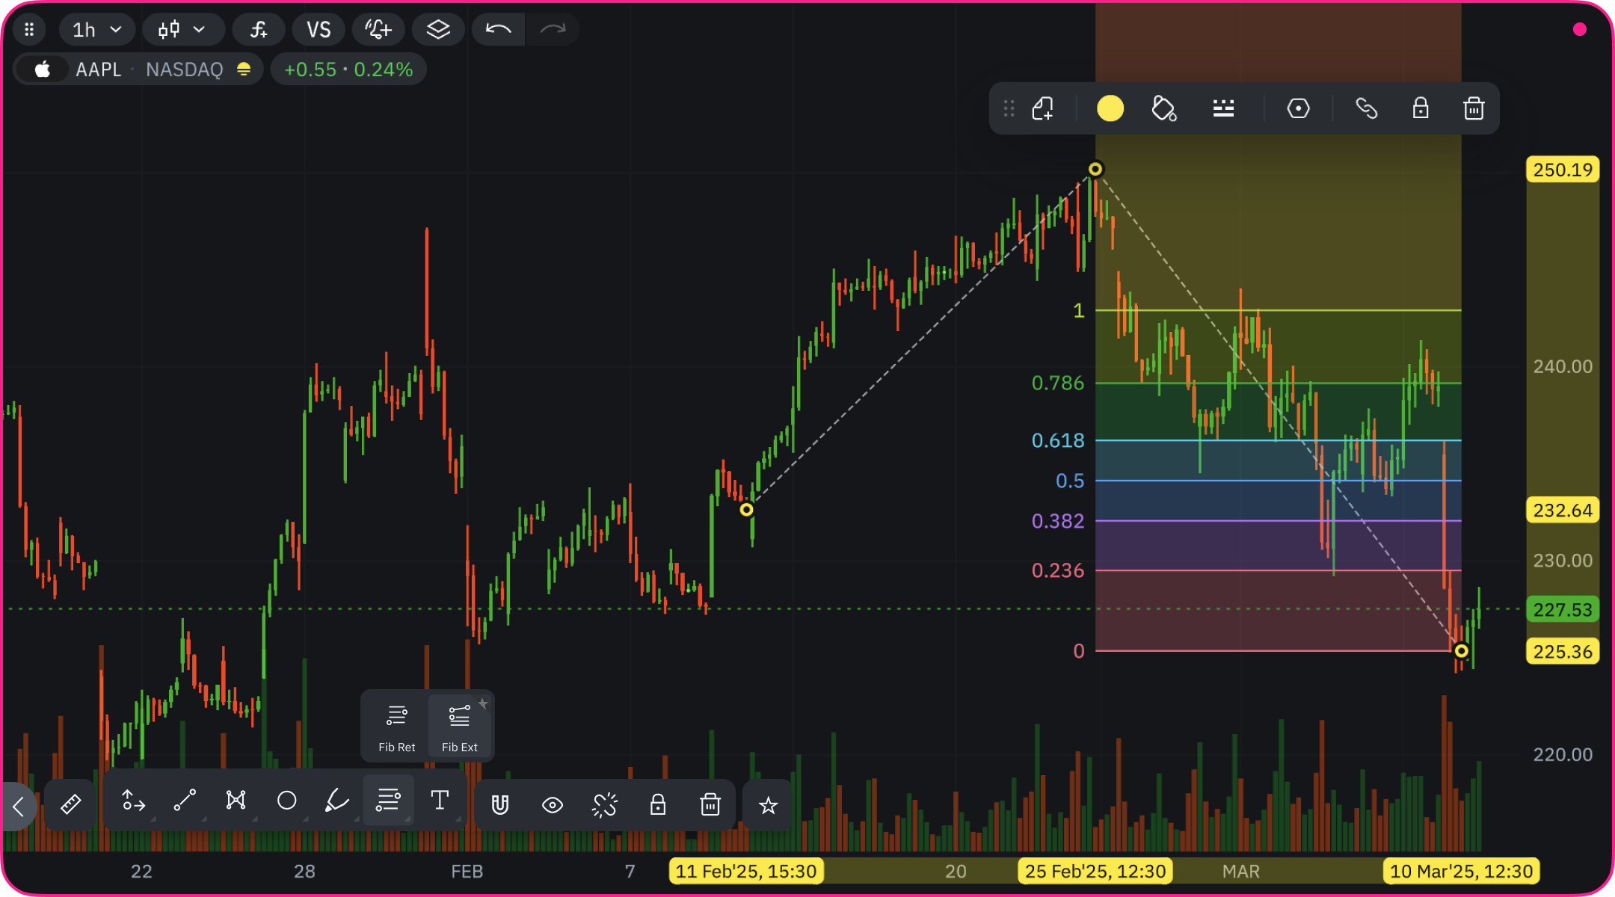Collapse the drawing toolbar with left chevron
The height and width of the screenshot is (897, 1615).
pos(19,807)
